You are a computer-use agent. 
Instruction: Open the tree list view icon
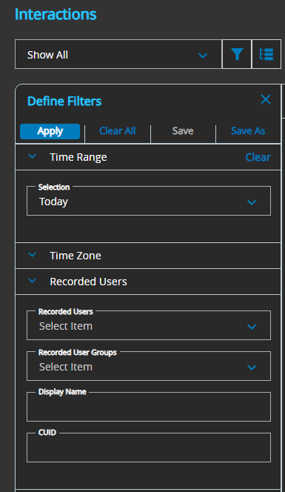[x=266, y=54]
